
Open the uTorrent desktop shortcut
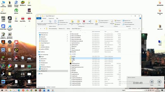(16, 11)
